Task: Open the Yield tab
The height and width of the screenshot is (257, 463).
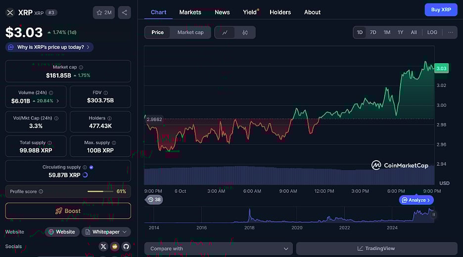Action: (250, 12)
